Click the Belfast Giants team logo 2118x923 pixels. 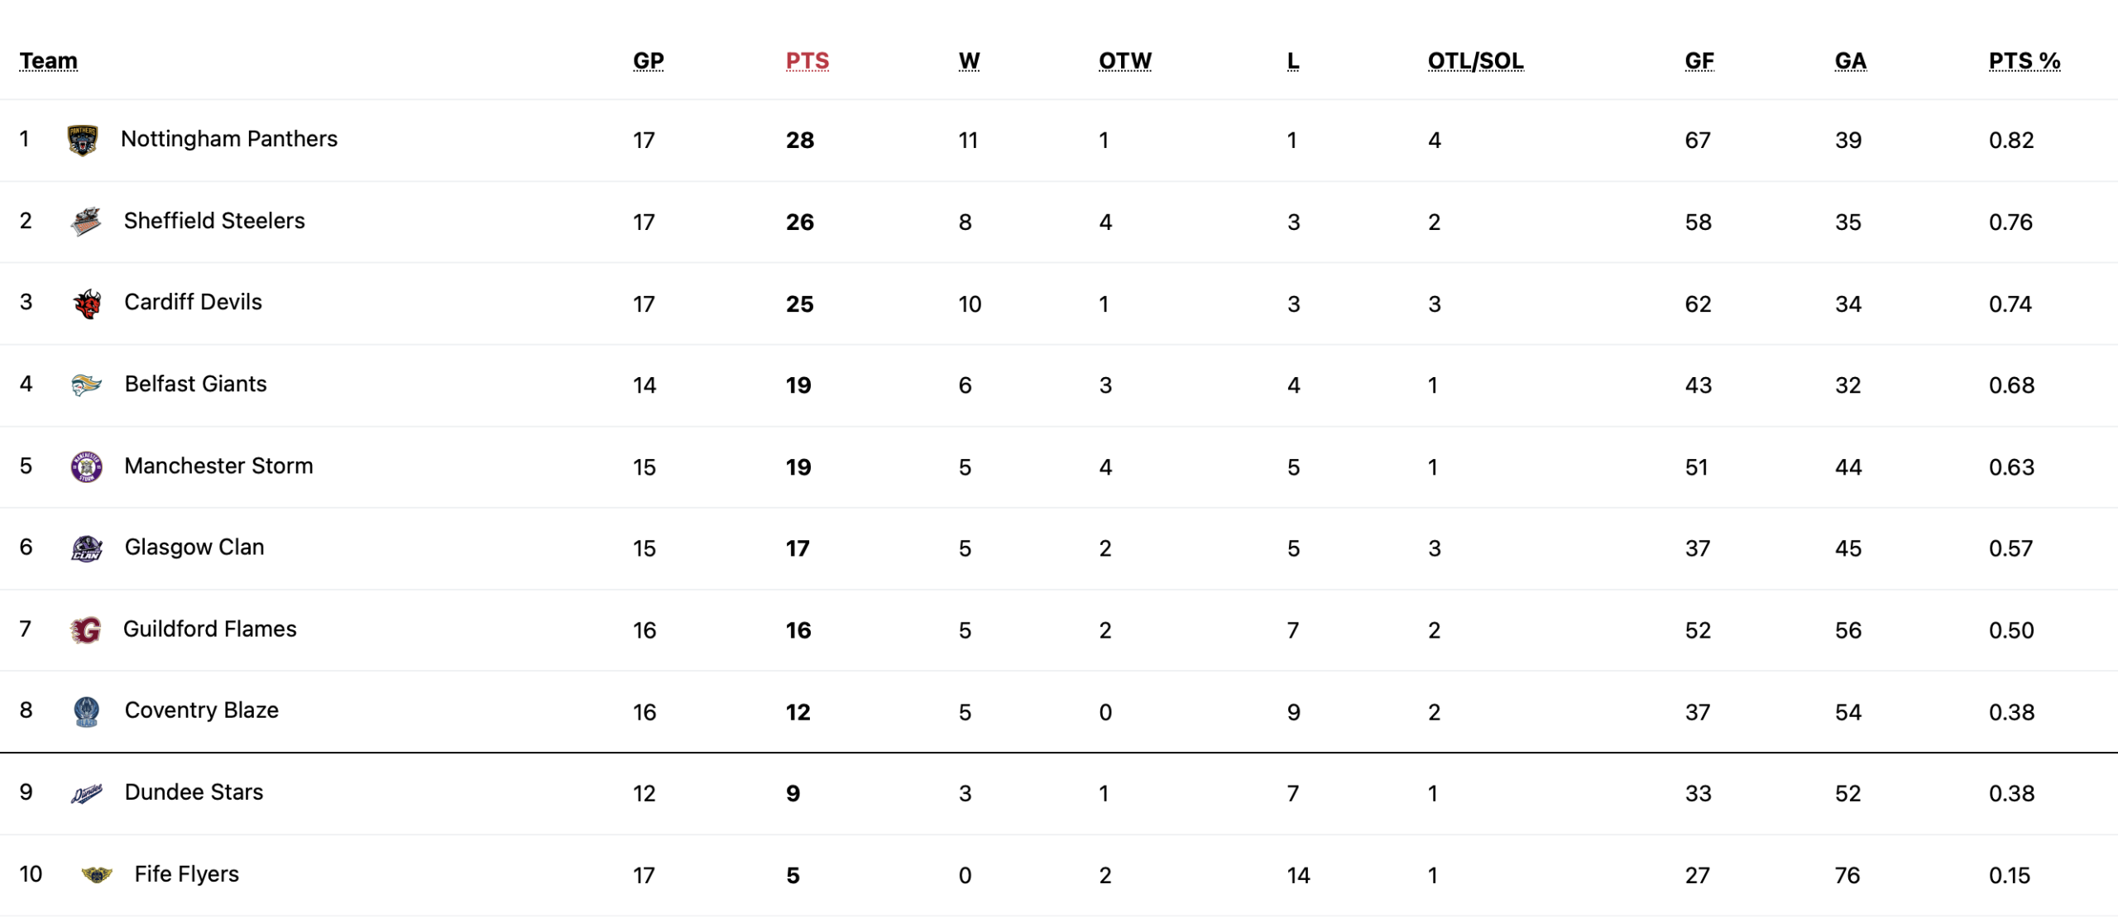click(x=86, y=385)
